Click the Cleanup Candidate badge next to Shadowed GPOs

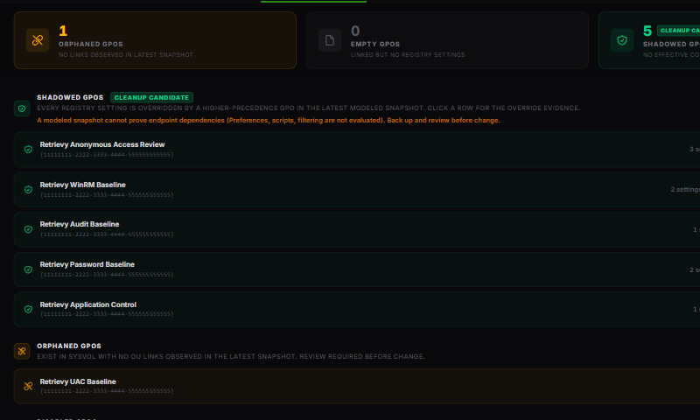[151, 97]
